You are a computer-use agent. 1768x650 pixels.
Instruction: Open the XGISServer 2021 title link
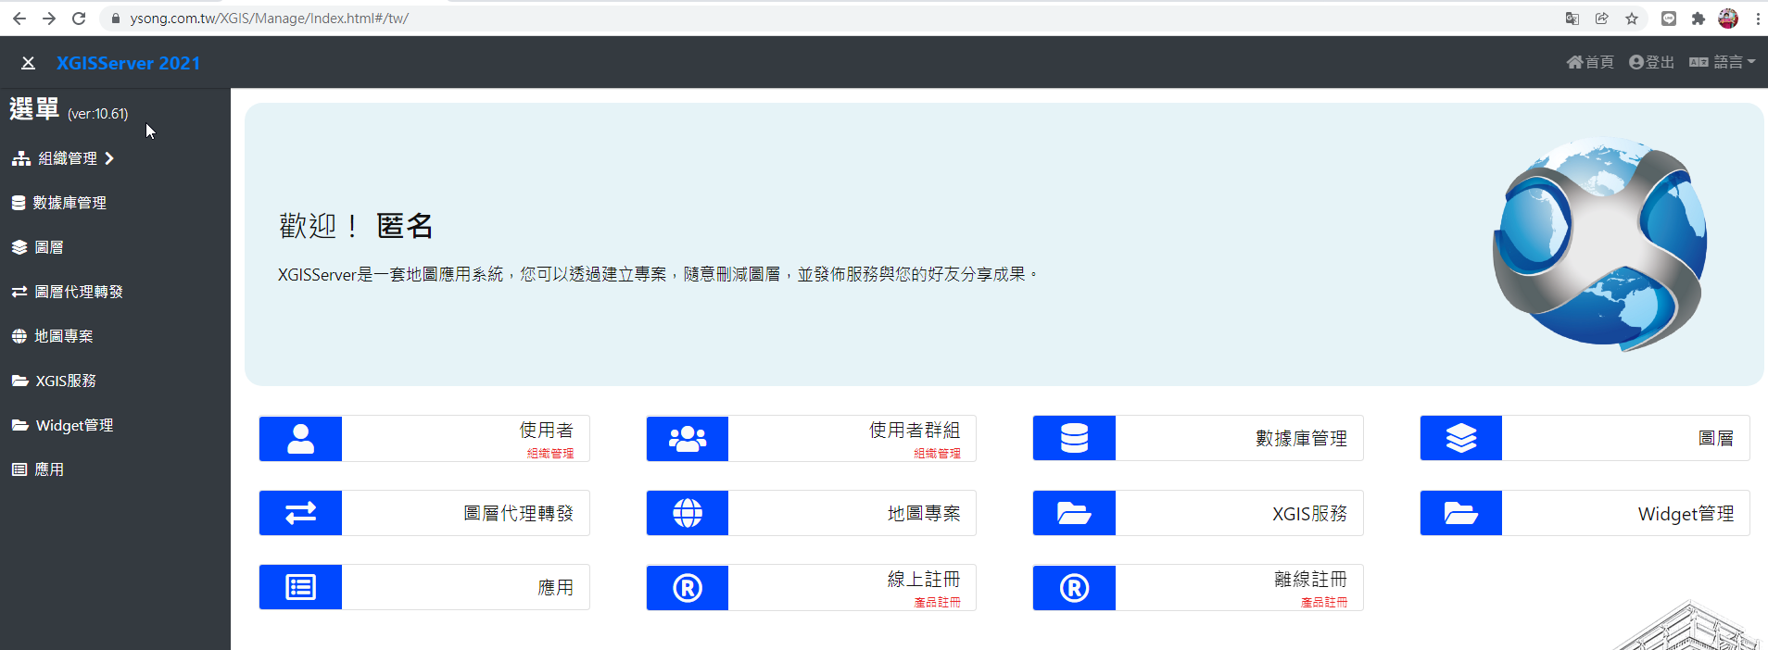(128, 63)
